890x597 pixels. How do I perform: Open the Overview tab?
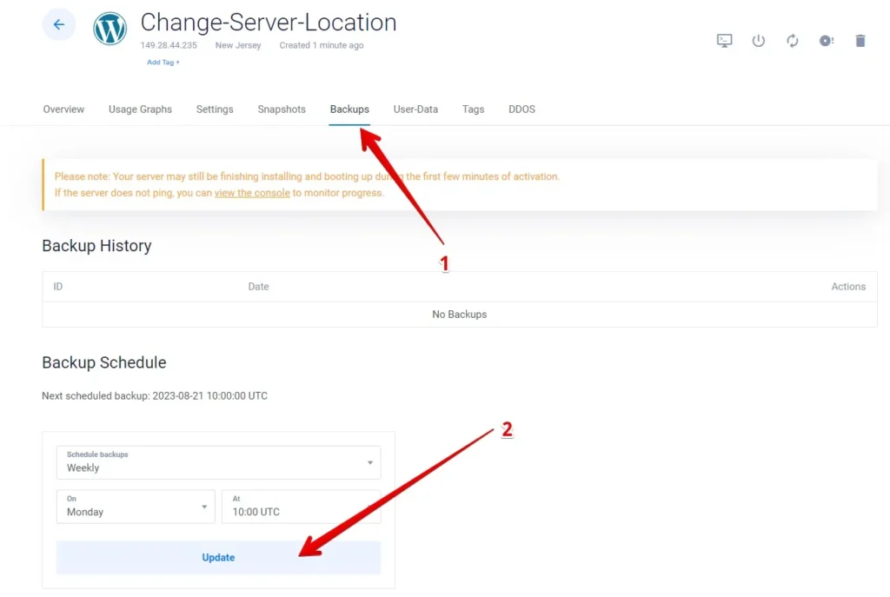[63, 109]
